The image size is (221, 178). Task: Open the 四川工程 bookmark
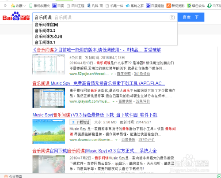[76, 6]
